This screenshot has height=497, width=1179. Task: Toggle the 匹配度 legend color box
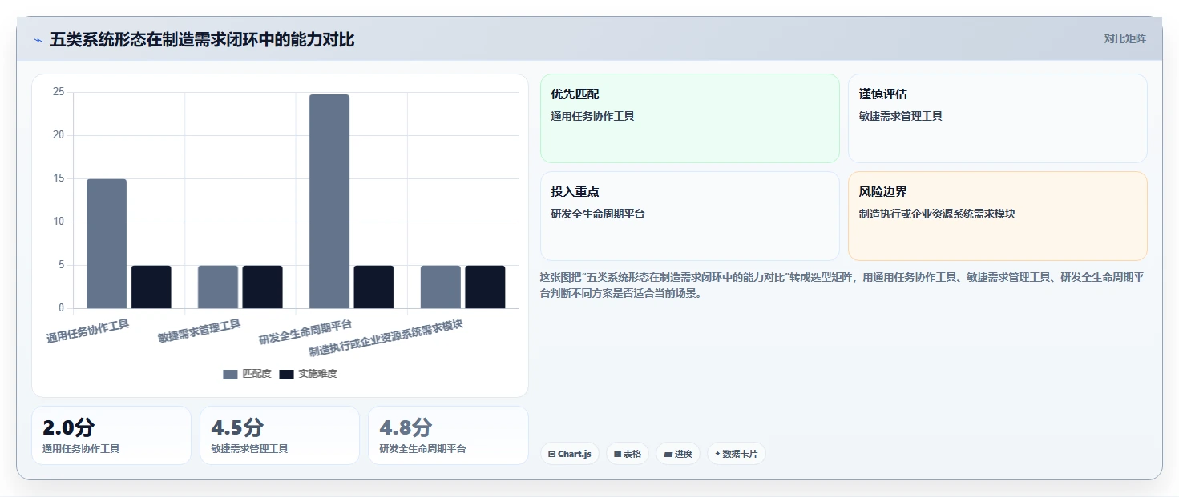coord(231,374)
